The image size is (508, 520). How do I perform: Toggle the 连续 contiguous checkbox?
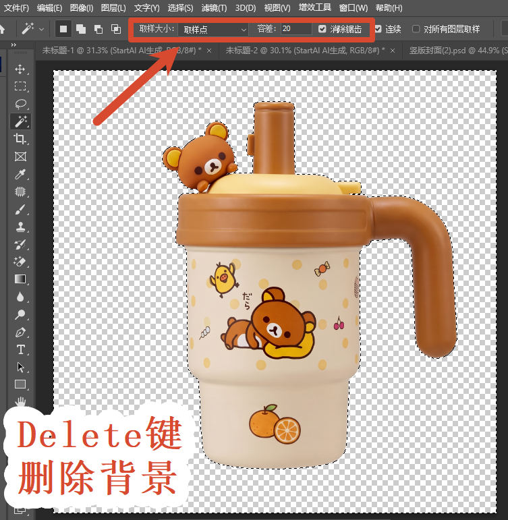click(378, 29)
